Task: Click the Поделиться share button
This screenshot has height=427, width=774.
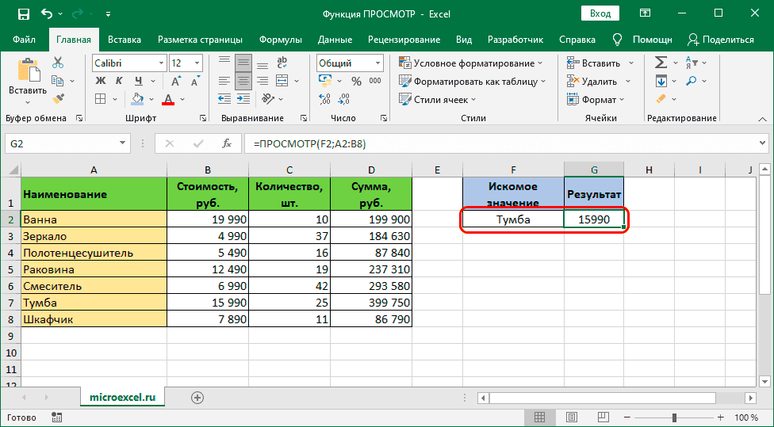Action: point(720,40)
